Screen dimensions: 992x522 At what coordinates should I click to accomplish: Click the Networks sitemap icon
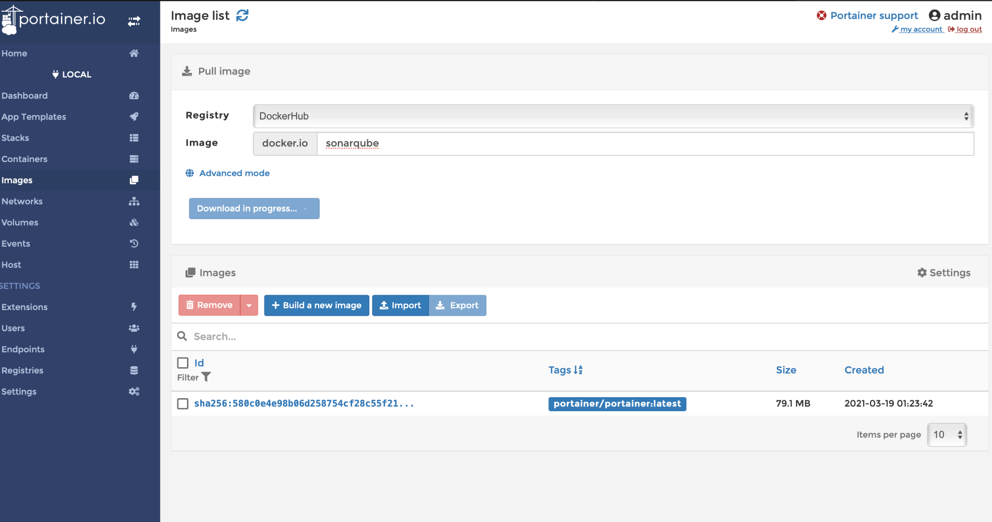[134, 201]
